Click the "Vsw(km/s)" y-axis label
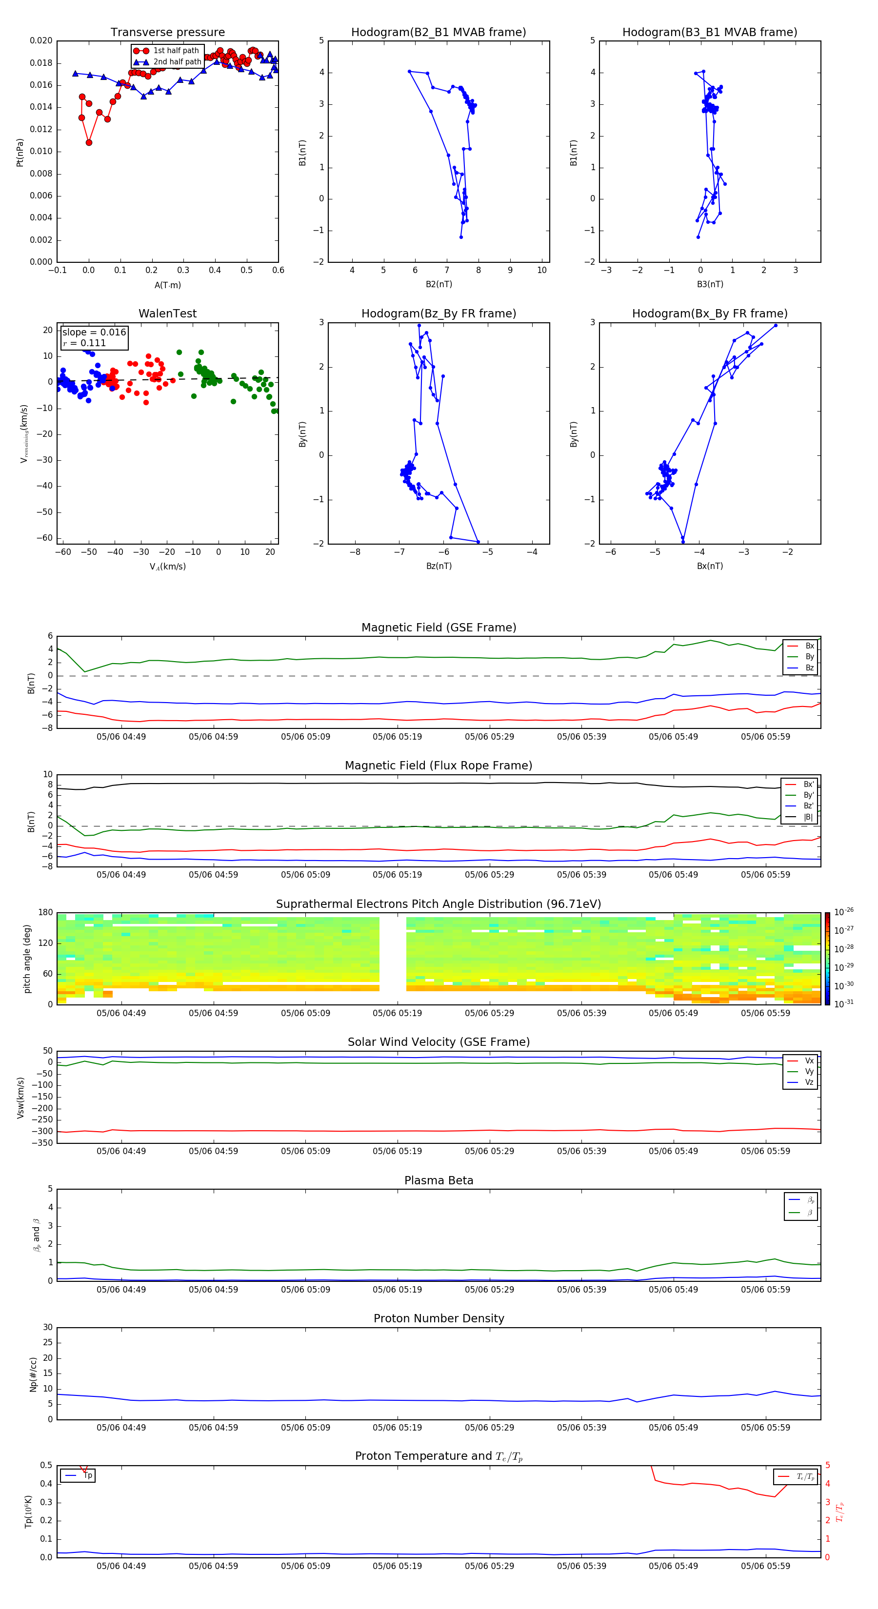The image size is (878, 1609). (x=20, y=1098)
